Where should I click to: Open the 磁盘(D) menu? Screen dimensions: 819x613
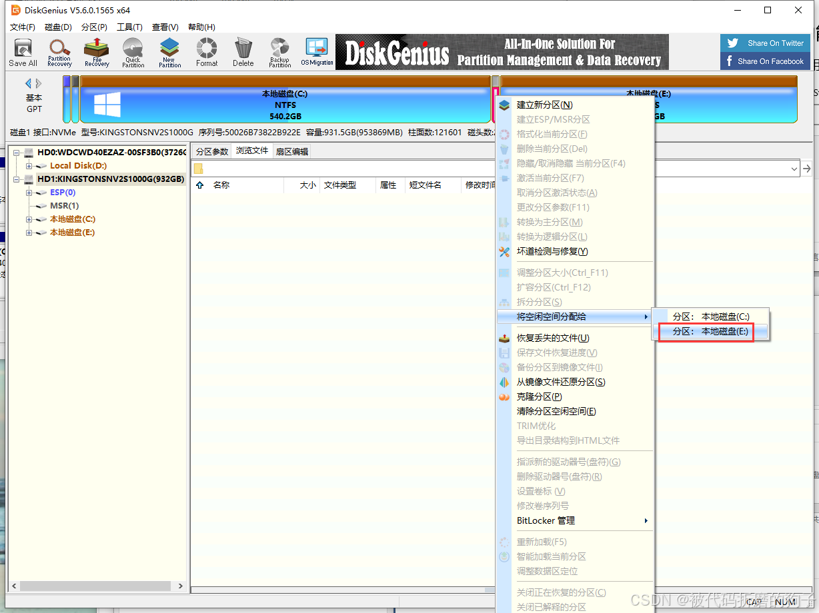click(58, 27)
